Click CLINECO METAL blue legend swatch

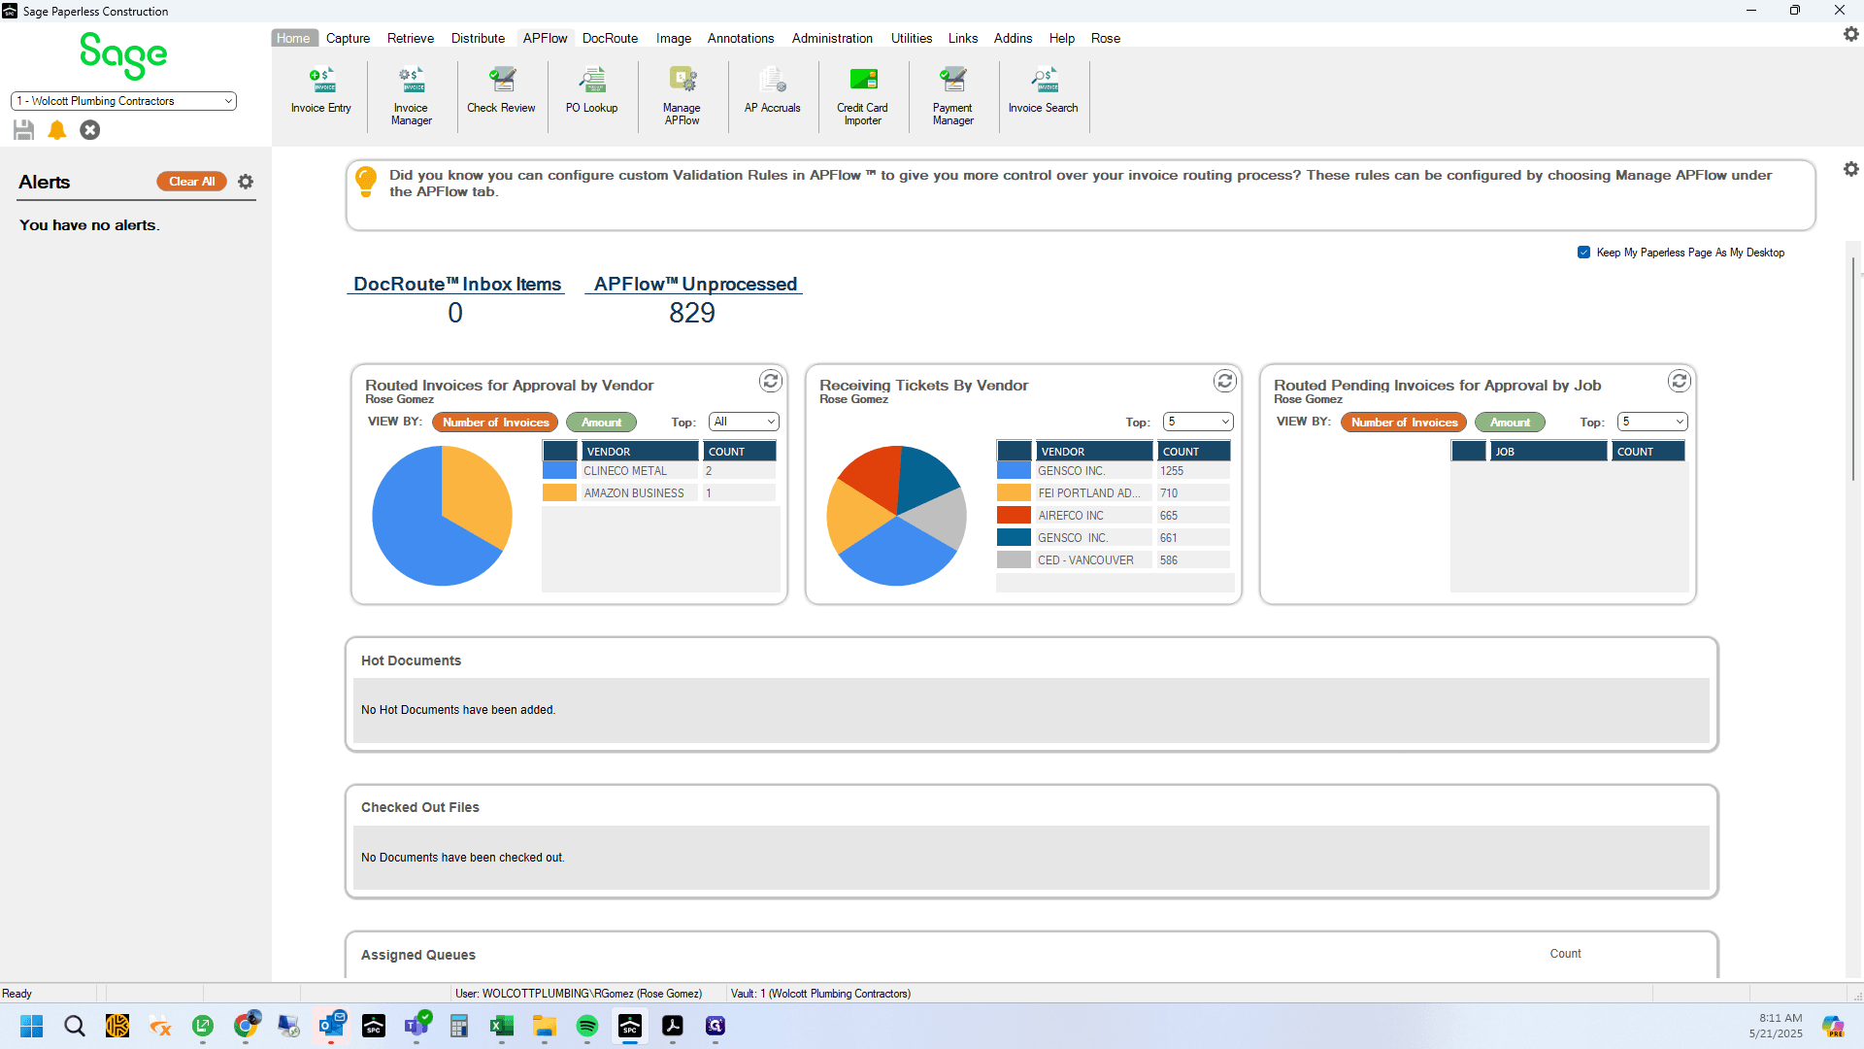coord(559,471)
